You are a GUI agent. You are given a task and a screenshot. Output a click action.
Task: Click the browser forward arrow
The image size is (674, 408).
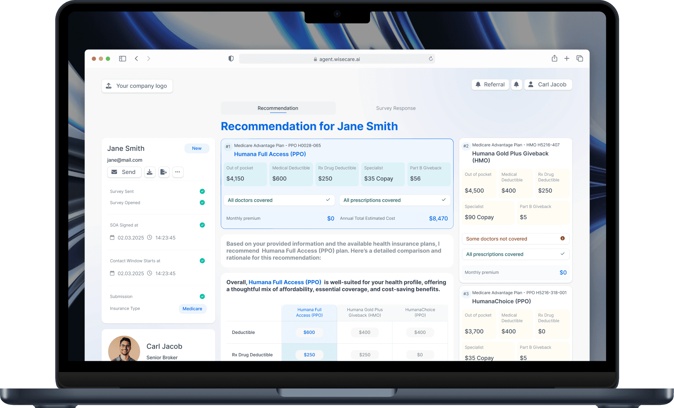(x=148, y=59)
